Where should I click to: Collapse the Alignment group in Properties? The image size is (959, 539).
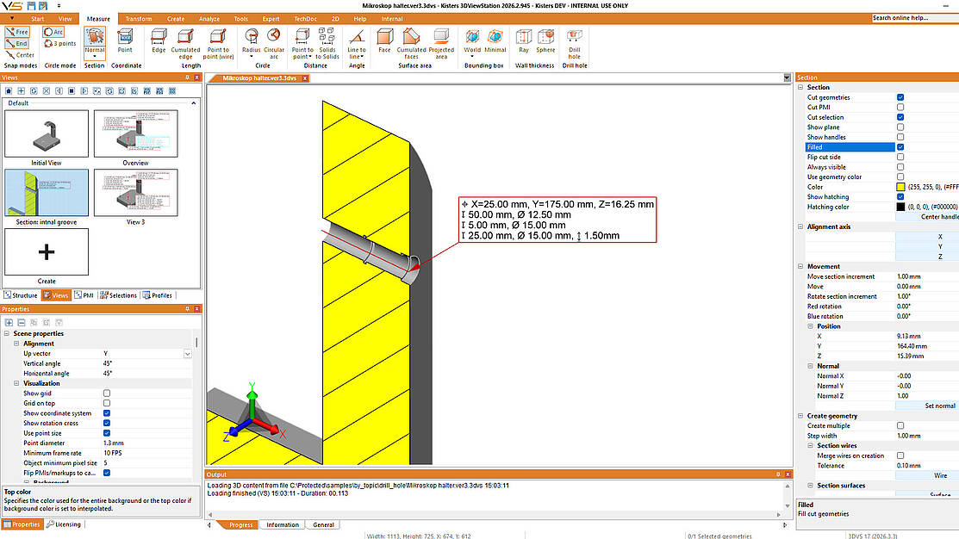(16, 344)
